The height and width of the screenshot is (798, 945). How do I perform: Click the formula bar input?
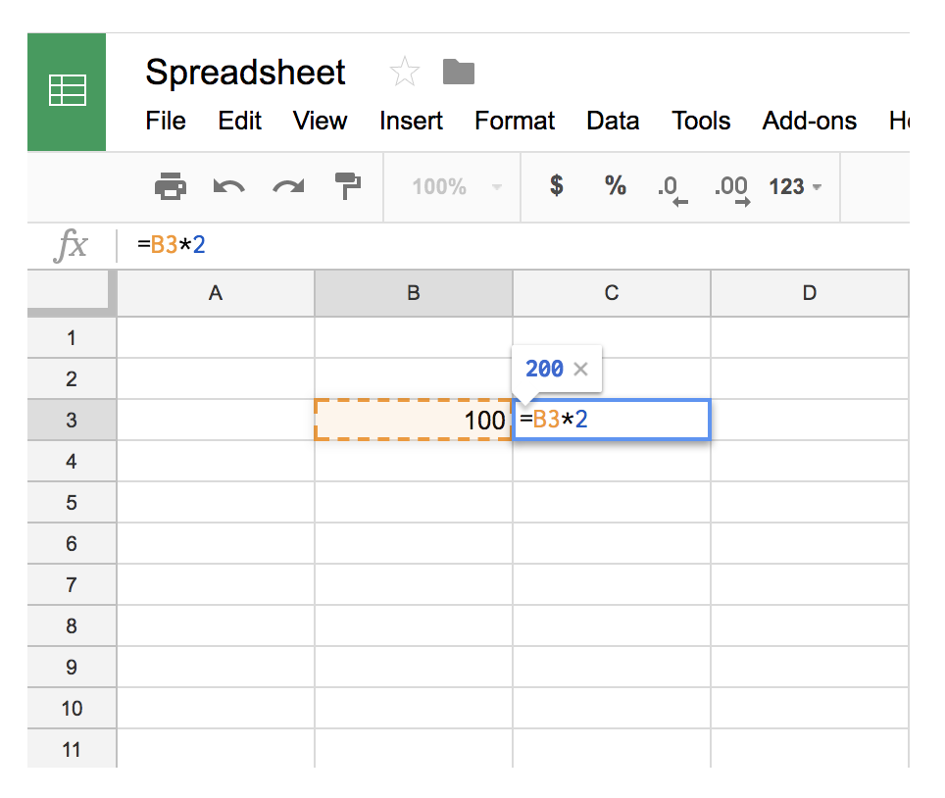(490, 244)
